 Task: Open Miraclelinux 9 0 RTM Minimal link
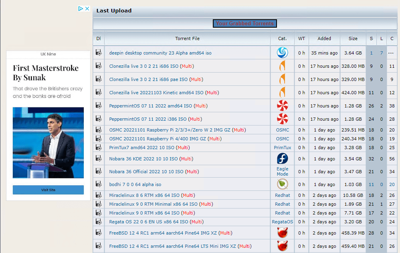point(154,204)
